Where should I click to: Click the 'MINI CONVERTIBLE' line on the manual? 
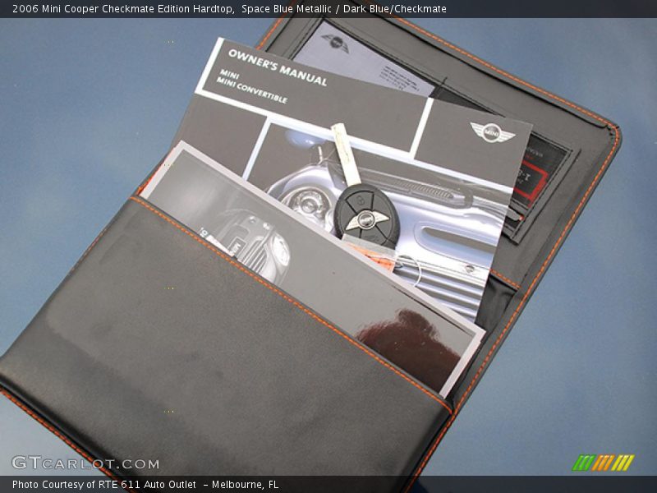(252, 91)
